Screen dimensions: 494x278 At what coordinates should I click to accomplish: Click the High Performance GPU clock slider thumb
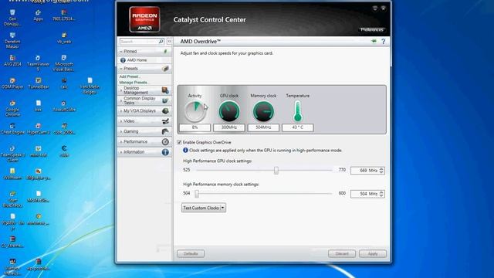(x=276, y=170)
